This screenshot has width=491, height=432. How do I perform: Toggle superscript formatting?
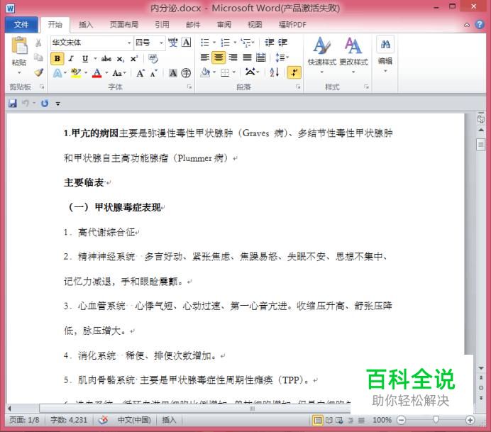134,59
